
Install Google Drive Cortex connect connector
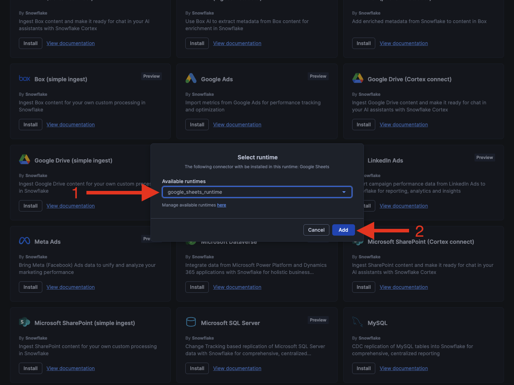coord(364,125)
